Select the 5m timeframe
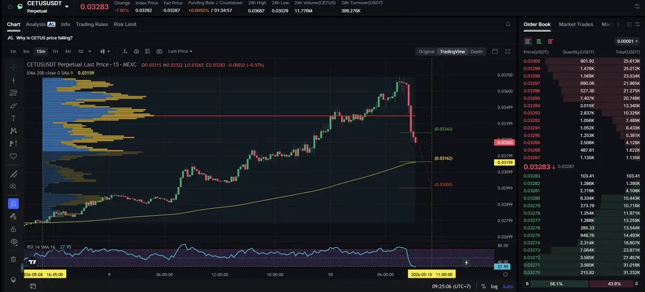This screenshot has width=645, height=292. [26, 52]
